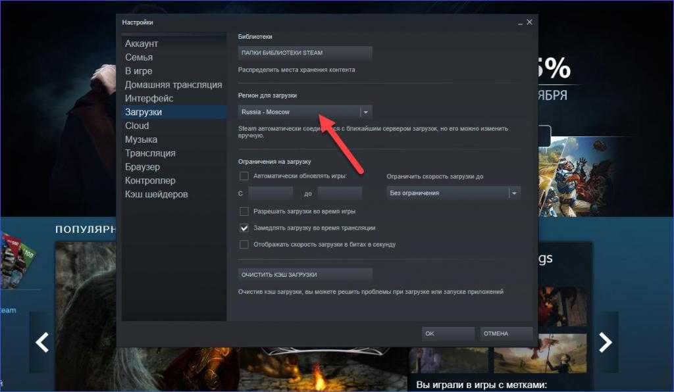Click the Библиотеки heading
The image size is (674, 392).
(x=255, y=37)
